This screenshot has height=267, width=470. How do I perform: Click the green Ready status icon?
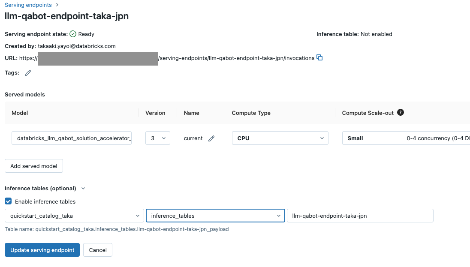click(x=73, y=34)
